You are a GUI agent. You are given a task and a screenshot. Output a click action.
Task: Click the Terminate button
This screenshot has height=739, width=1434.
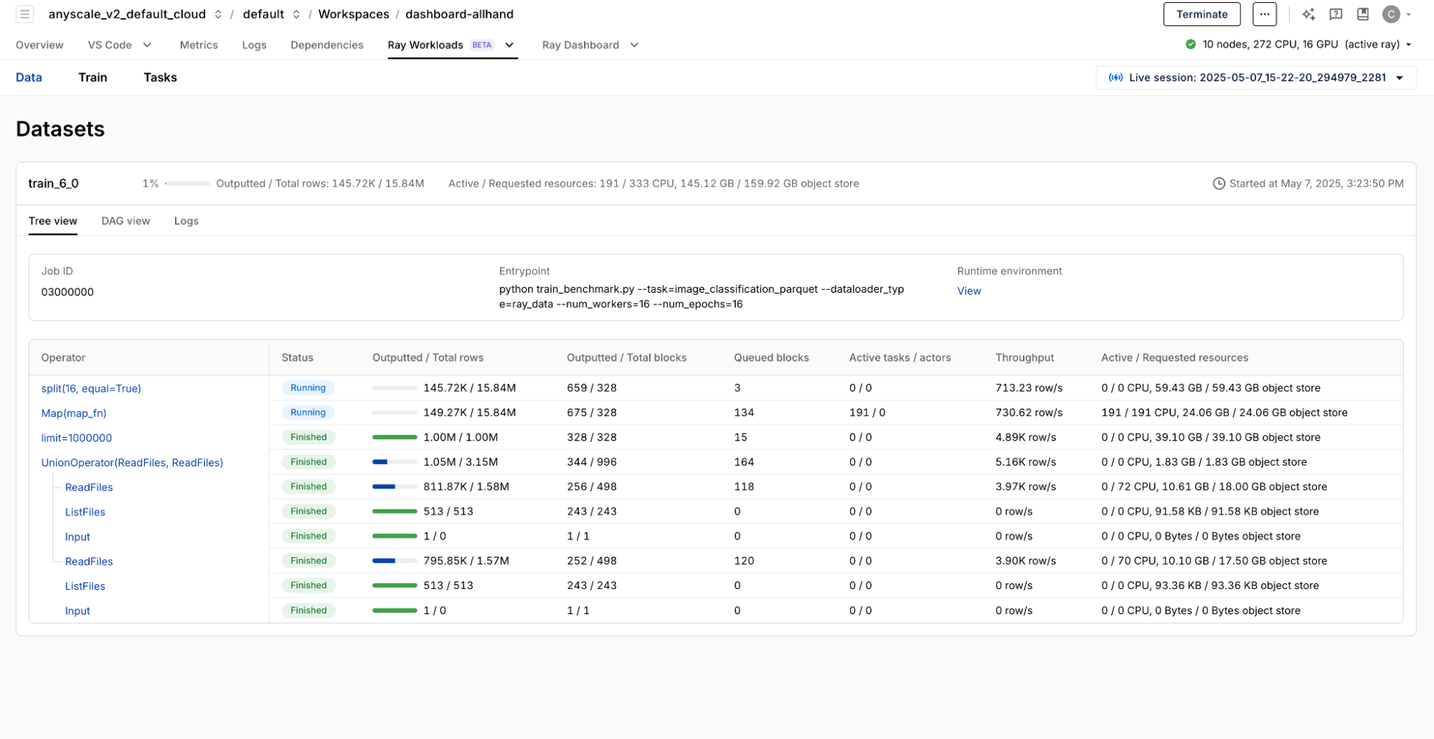(x=1202, y=14)
